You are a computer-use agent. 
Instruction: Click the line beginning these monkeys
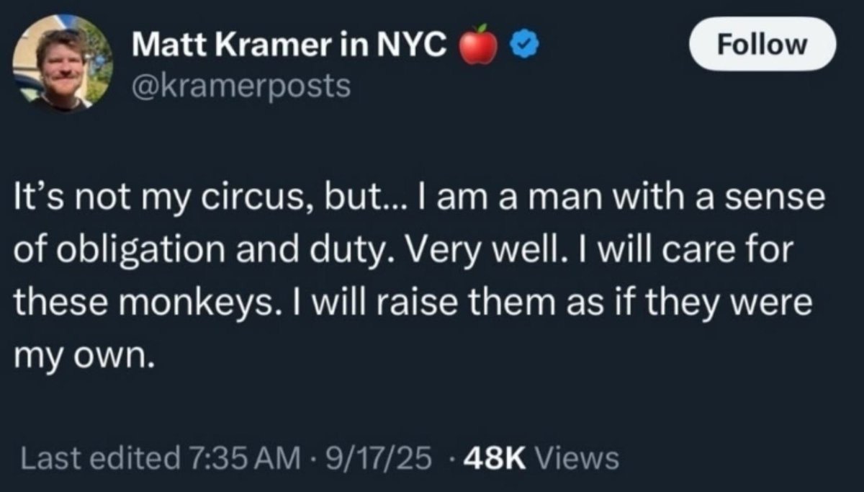(x=414, y=302)
